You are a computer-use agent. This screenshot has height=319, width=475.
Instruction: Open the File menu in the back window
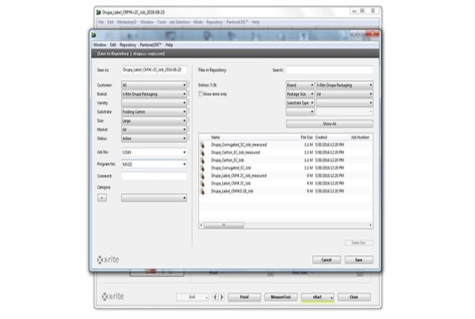pyautogui.click(x=101, y=22)
